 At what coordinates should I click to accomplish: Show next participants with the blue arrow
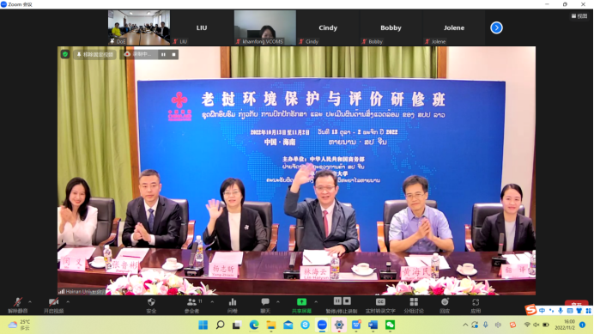click(496, 27)
